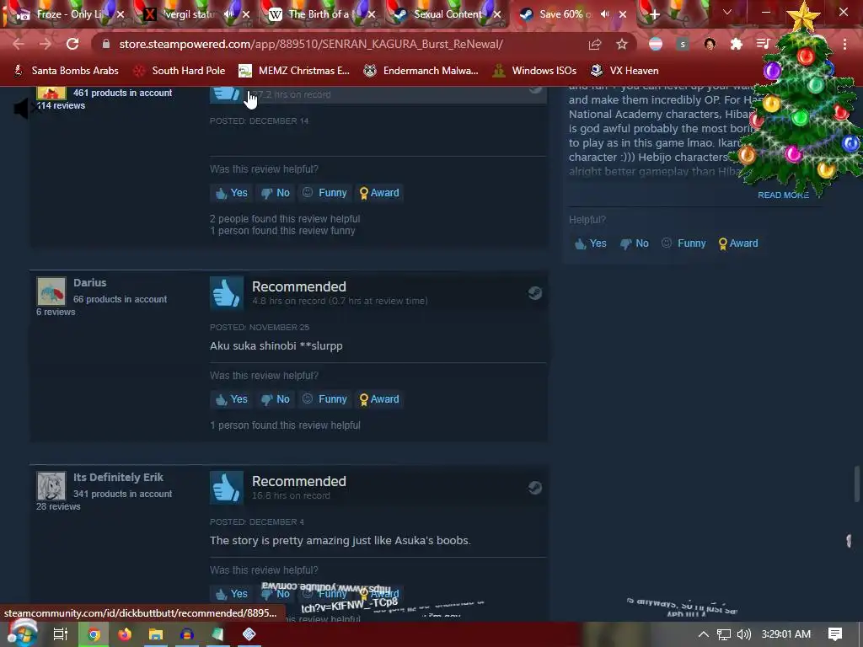
Task: Mark the December 14 review as Funny
Action: [324, 193]
